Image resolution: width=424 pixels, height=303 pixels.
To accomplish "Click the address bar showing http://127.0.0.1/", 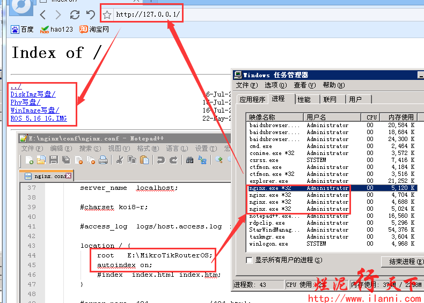I will (x=148, y=14).
